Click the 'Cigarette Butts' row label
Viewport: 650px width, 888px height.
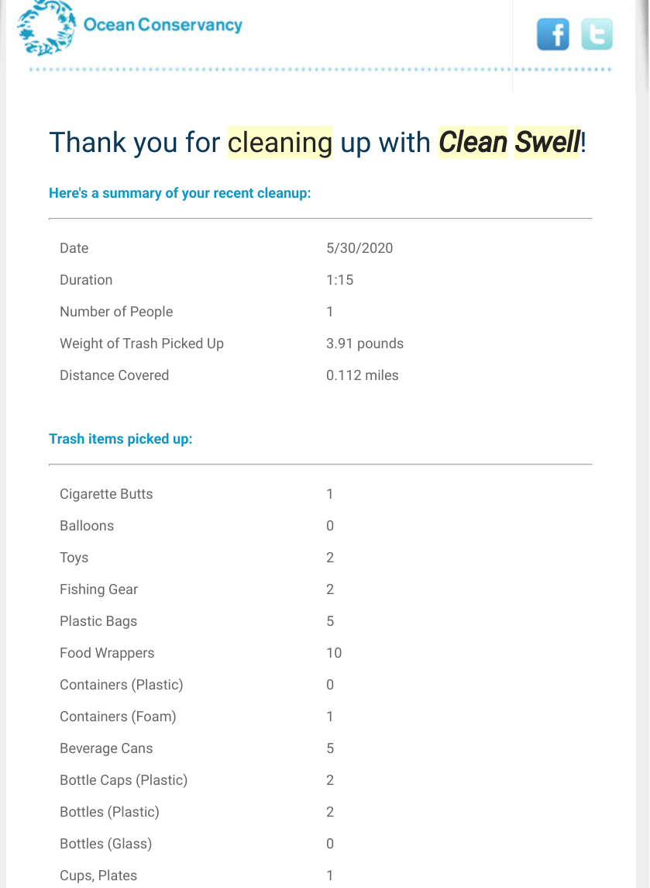click(106, 494)
